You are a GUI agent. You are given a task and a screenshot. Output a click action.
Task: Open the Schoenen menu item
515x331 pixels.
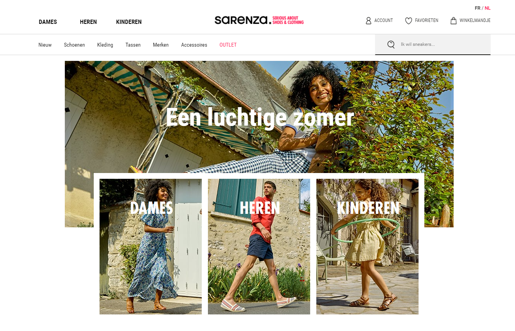[74, 45]
